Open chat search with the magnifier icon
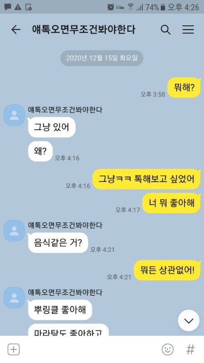 coord(165,29)
